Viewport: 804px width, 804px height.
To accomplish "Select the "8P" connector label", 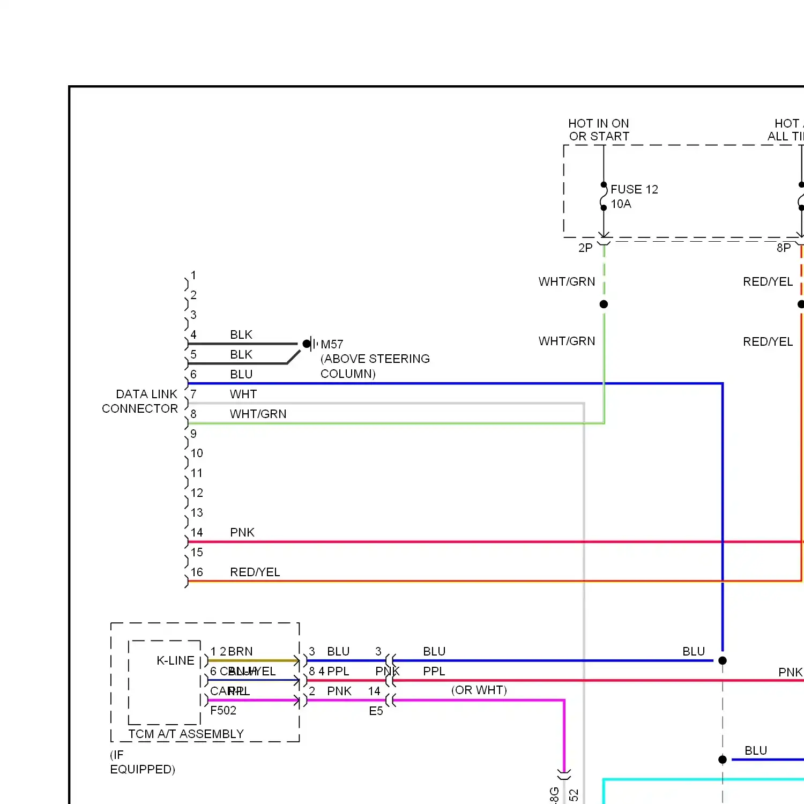I will pyautogui.click(x=784, y=248).
